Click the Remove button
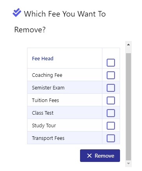This screenshot has width=142, height=171. [x=100, y=156]
